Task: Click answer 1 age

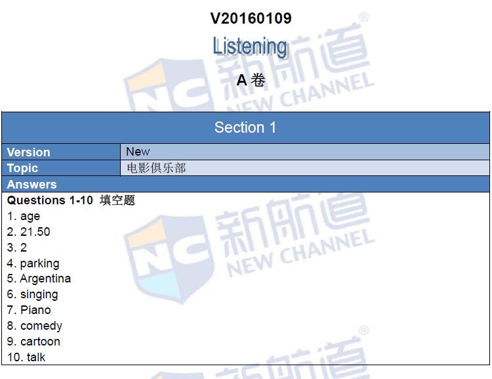Action: (x=24, y=216)
